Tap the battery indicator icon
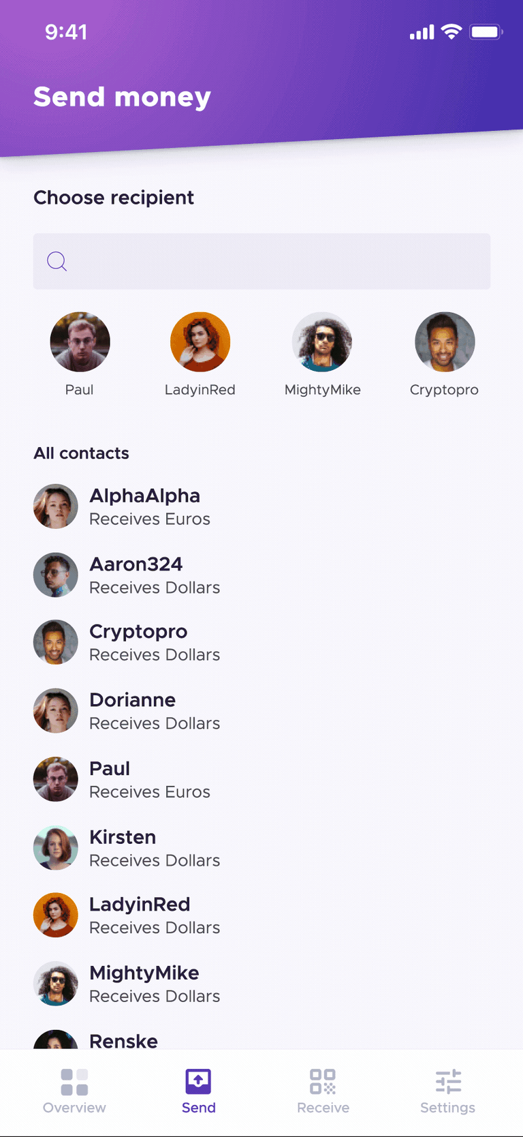The height and width of the screenshot is (1137, 523). pyautogui.click(x=486, y=32)
